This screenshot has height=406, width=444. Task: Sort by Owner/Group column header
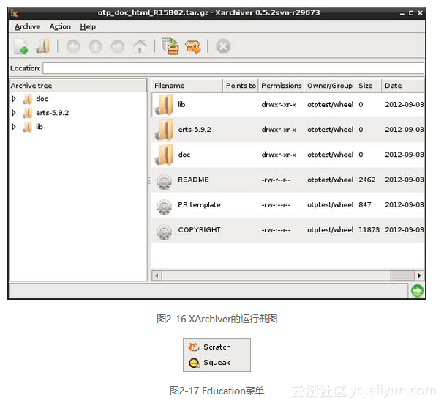(x=330, y=86)
